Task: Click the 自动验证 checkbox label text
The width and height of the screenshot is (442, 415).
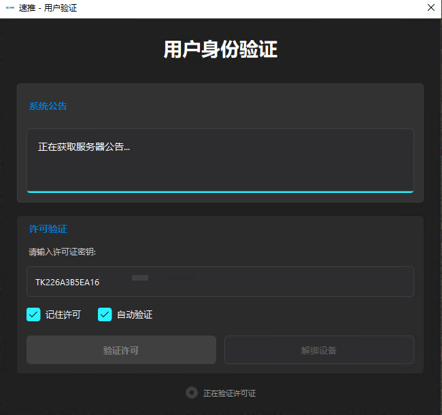Action: tap(135, 314)
